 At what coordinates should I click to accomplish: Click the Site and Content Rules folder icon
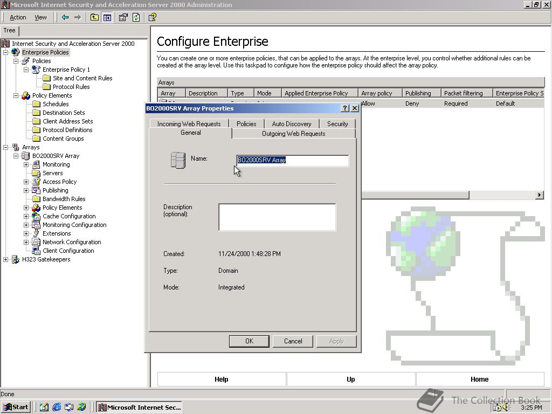(46, 78)
